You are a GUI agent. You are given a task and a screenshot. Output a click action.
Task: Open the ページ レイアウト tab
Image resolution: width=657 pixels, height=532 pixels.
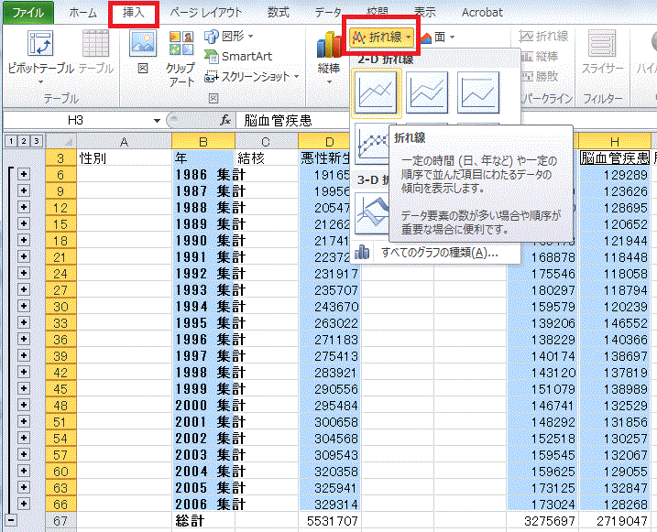click(x=206, y=13)
